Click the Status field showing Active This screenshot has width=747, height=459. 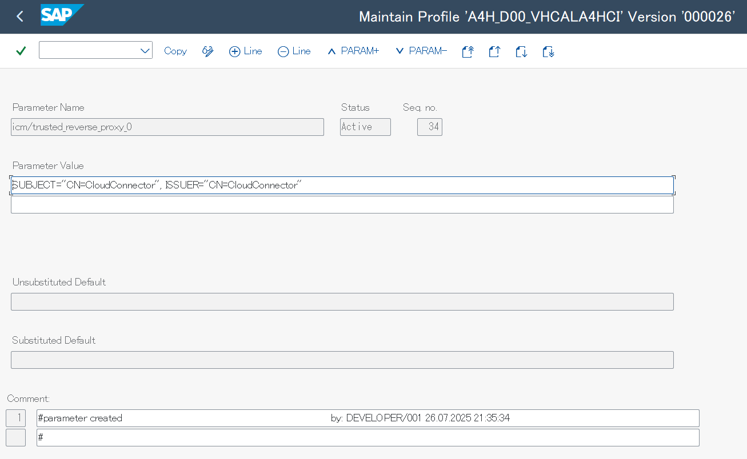(365, 127)
